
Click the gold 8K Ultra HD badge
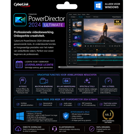pyautogui.click(x=118, y=22)
